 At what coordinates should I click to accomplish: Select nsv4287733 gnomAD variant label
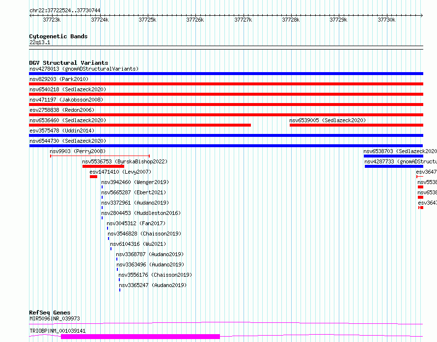[x=401, y=161]
